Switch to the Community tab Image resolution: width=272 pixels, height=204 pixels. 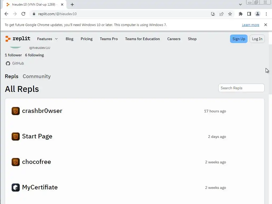point(37,76)
